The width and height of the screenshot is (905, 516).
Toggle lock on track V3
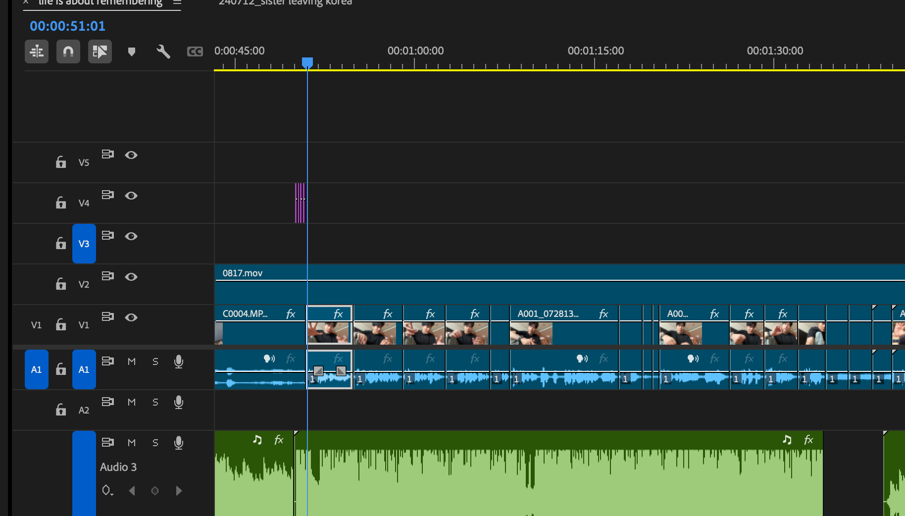61,243
